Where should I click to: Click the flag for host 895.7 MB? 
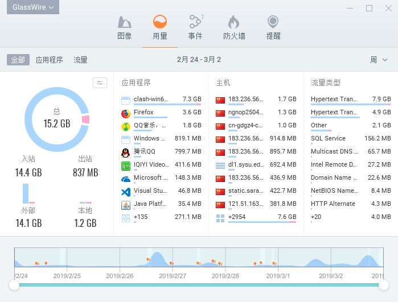pos(220,152)
